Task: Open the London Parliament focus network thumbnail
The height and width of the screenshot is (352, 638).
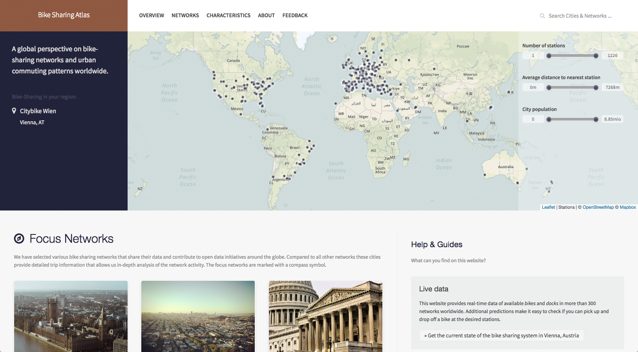Action: (71, 316)
